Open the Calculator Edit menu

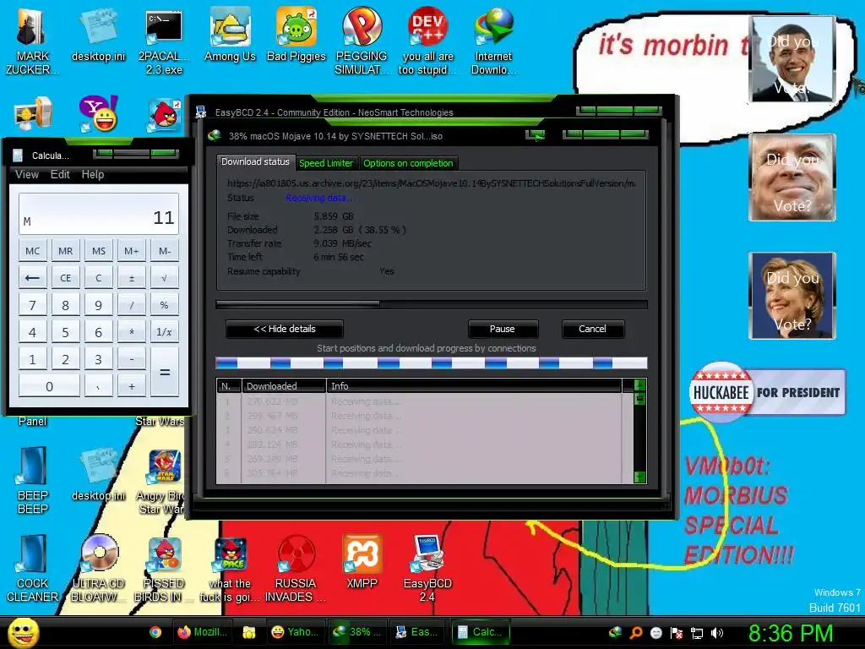tap(60, 174)
